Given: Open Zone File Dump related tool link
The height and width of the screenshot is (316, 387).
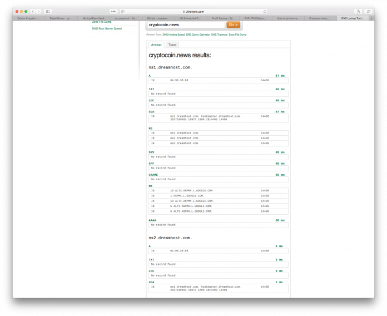Looking at the screenshot, I should (x=237, y=34).
